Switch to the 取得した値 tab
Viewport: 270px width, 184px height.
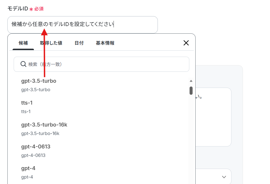51,43
